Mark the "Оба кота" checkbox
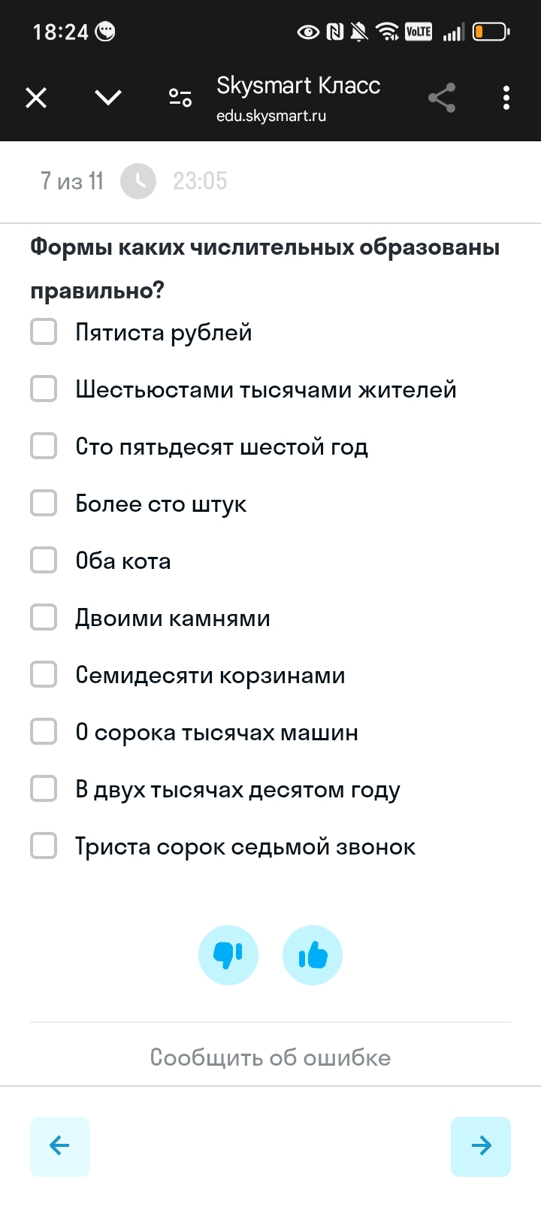Image resolution: width=541 pixels, height=1210 pixels. coord(44,560)
